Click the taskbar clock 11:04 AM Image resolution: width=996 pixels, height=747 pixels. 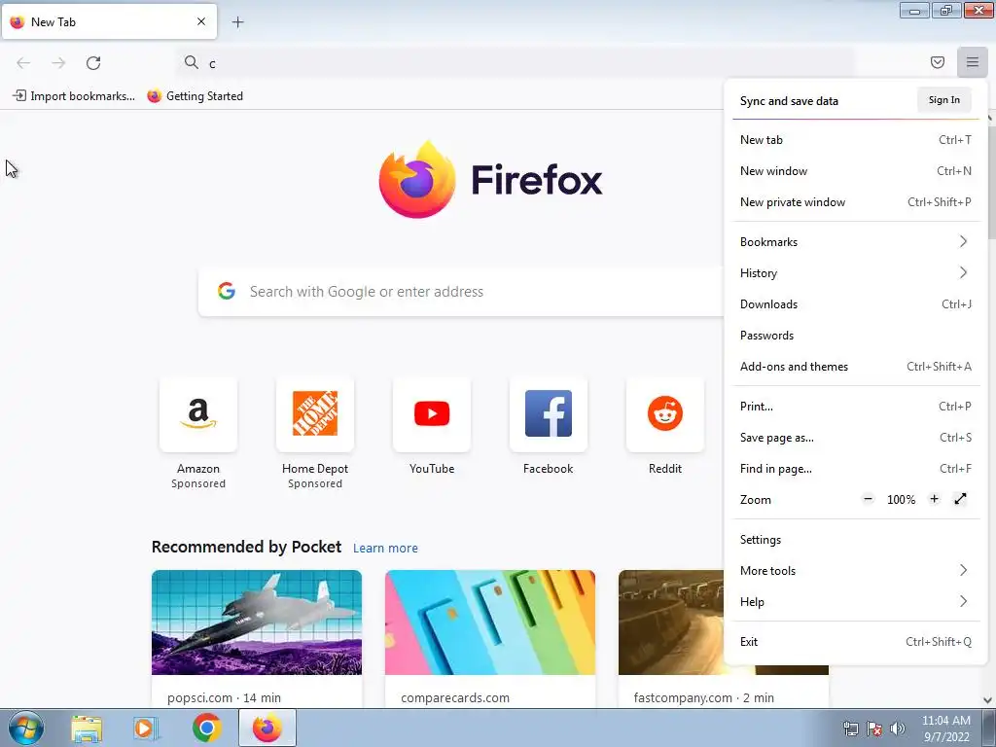(x=946, y=721)
